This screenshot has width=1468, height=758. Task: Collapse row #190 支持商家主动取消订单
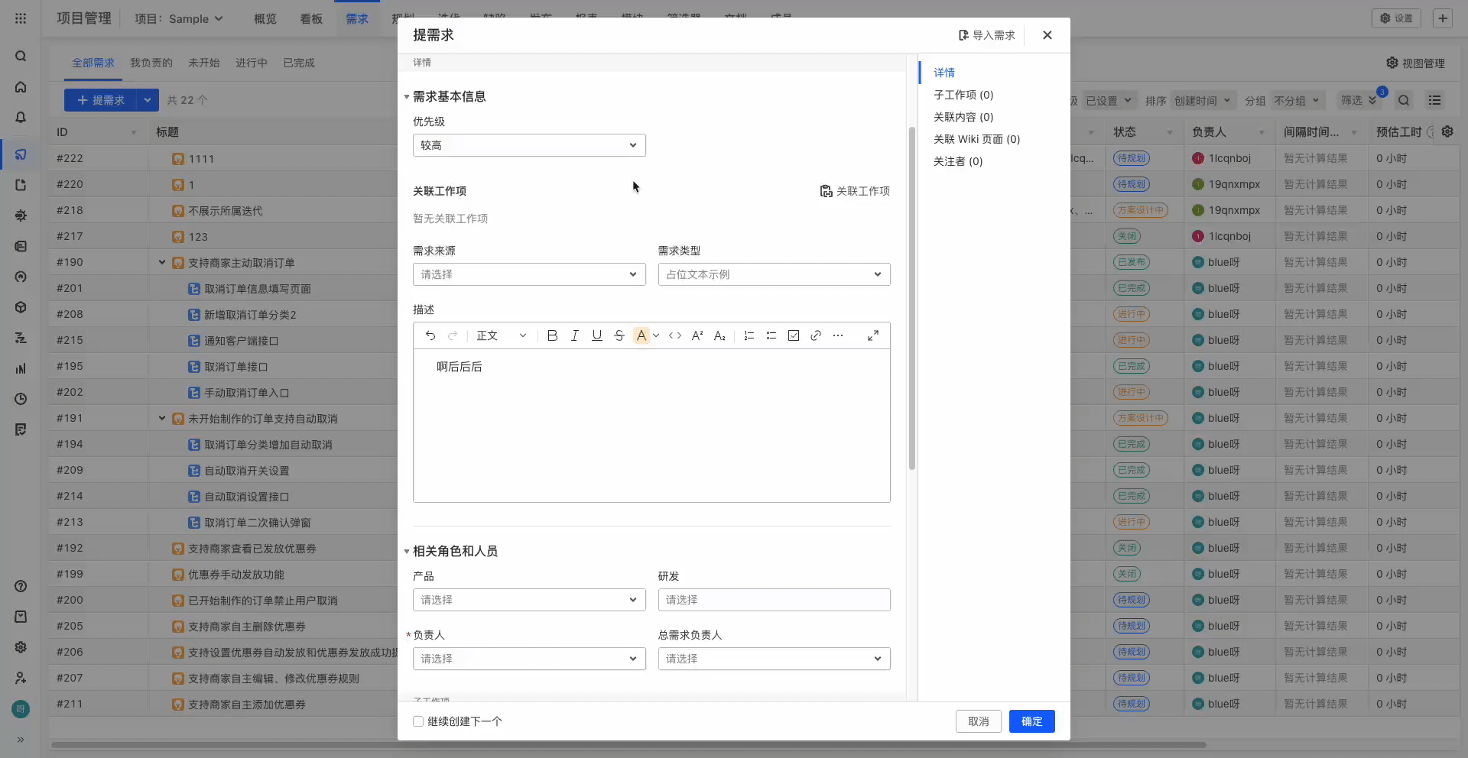(162, 262)
